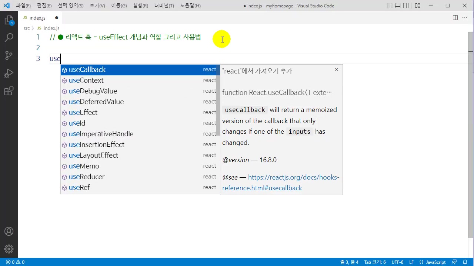Open the reactjs.org hooks reference link
Screen dimensions: 474x266
(x=281, y=183)
